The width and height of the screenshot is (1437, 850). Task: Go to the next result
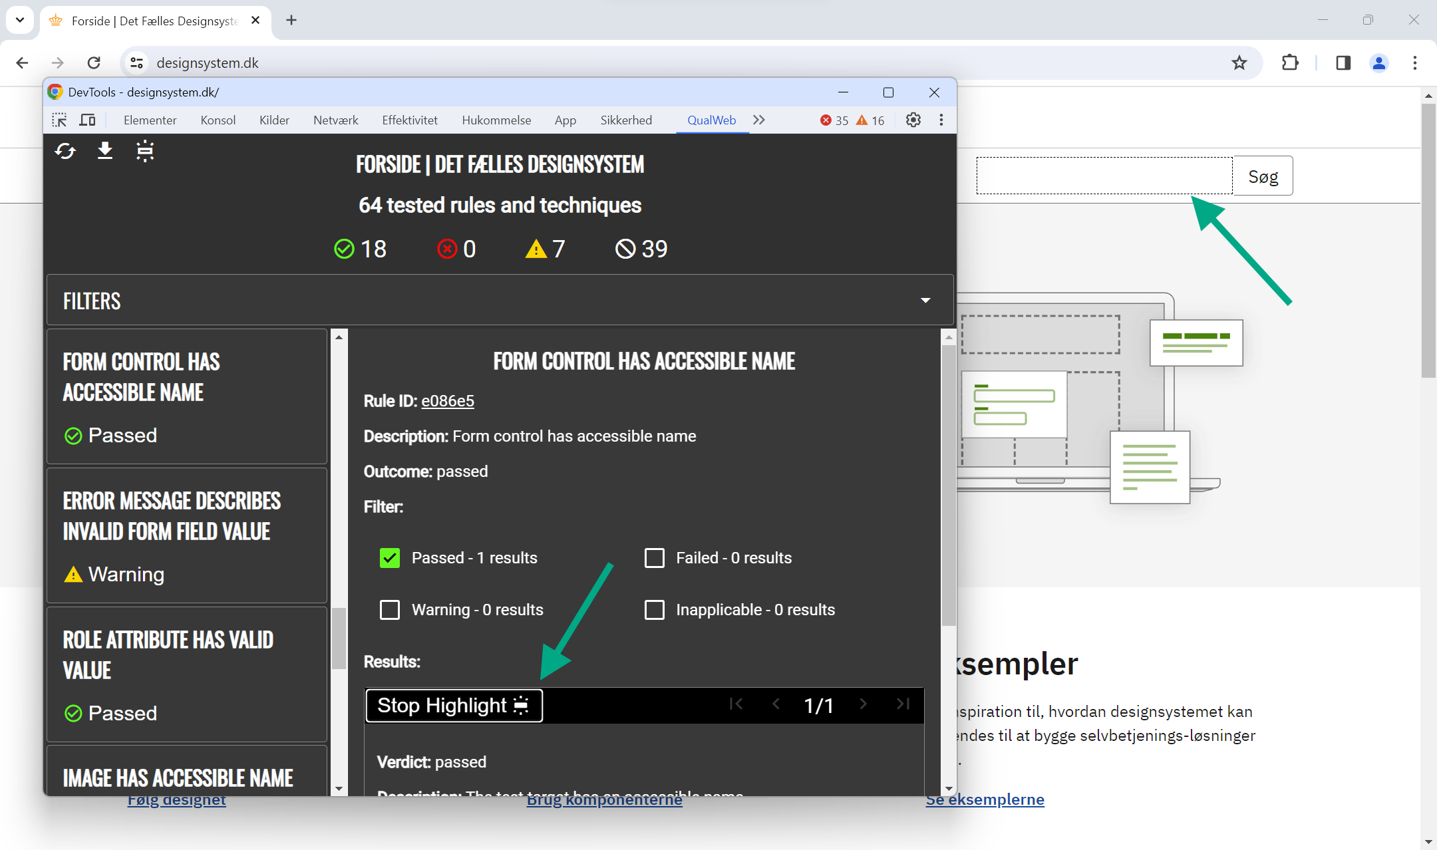[x=863, y=704]
